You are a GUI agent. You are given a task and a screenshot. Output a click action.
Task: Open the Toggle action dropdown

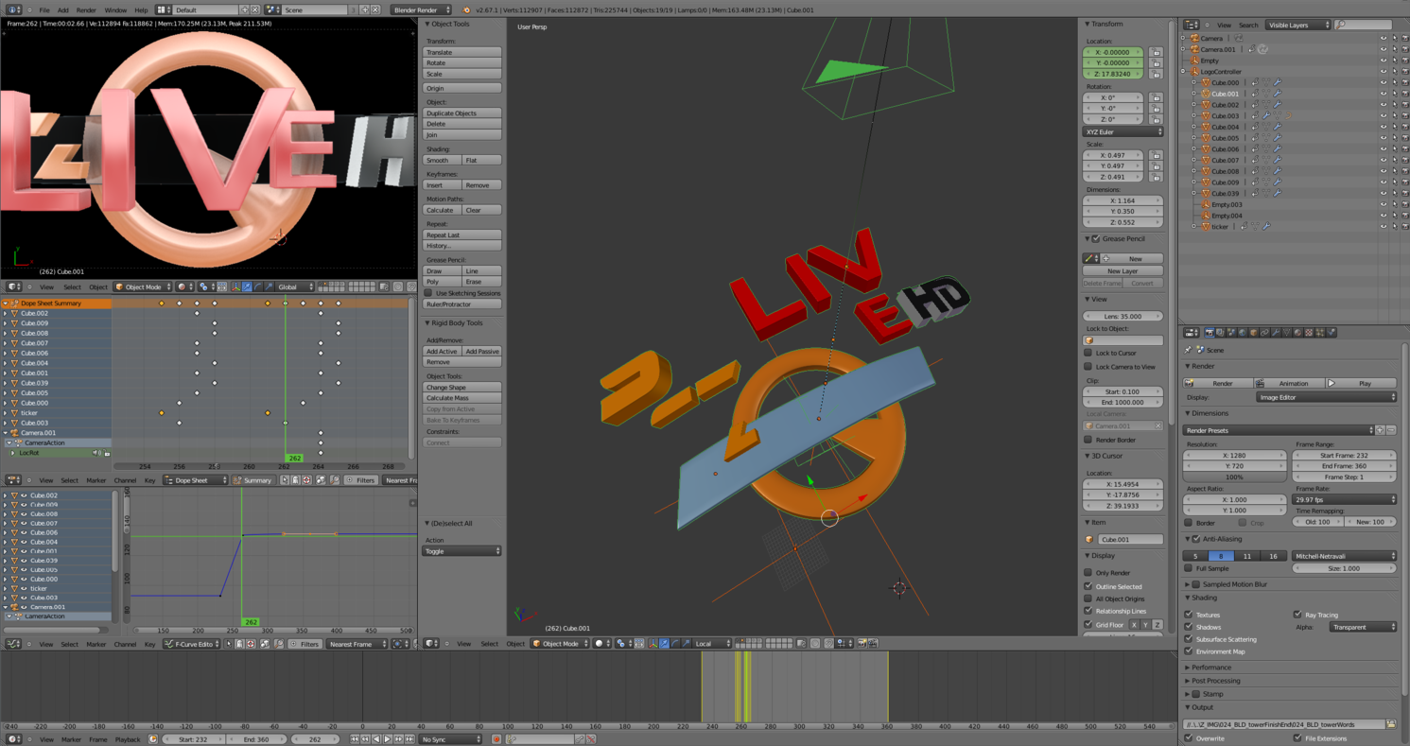tap(461, 551)
